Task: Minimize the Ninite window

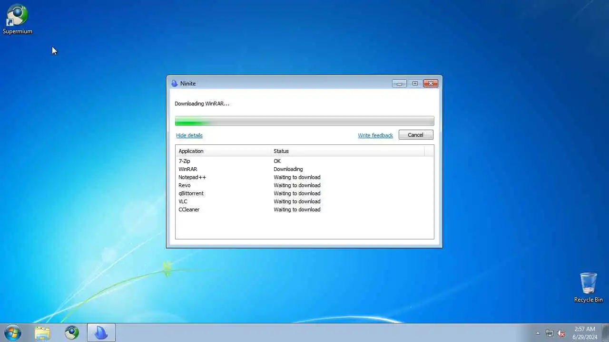Action: point(399,84)
